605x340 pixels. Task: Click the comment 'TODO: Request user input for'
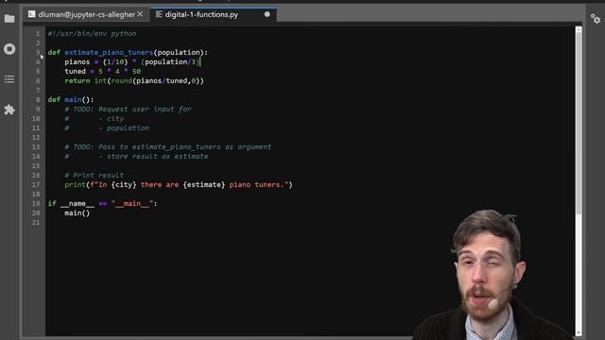point(129,110)
